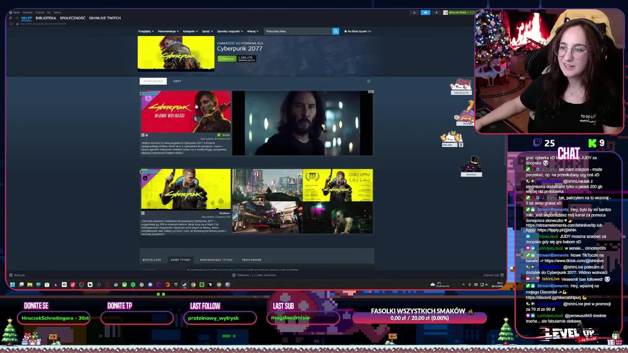Open the Steam menu in title bar
The height and width of the screenshot is (353, 628).
(x=16, y=12)
